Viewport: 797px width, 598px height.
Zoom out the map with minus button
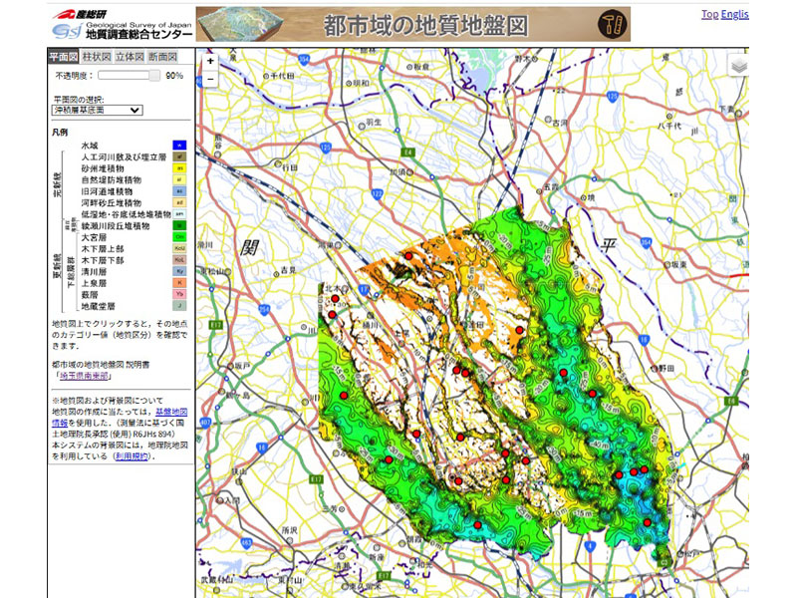point(210,79)
